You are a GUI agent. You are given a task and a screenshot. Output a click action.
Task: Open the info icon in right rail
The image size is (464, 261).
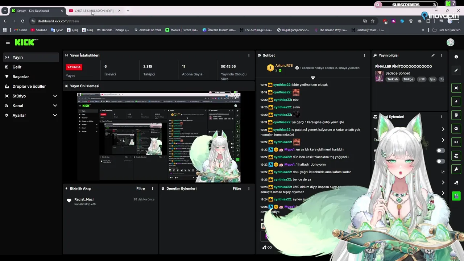click(456, 57)
